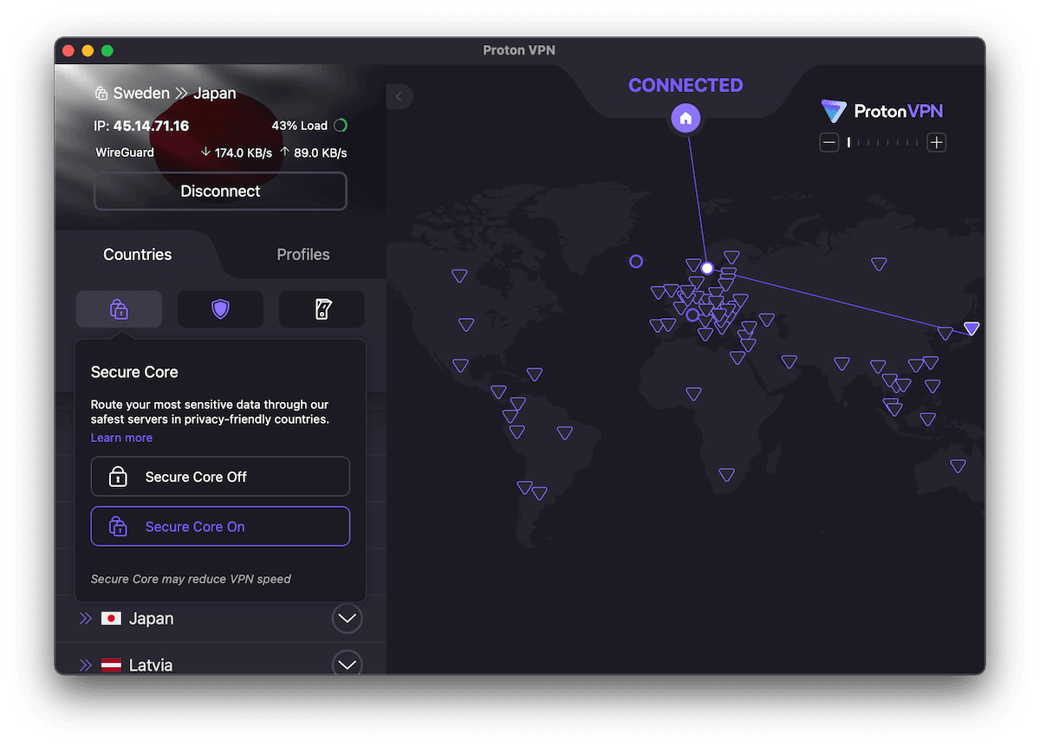Click the home marker on the map
This screenshot has width=1040, height=747.
[686, 118]
